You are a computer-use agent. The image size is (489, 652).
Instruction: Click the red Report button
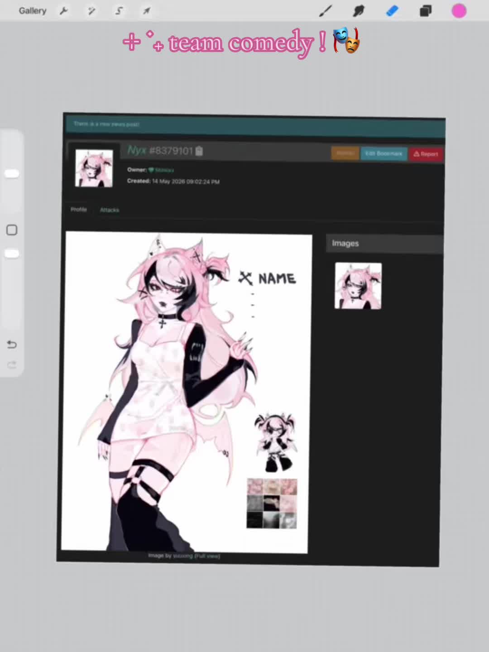coord(426,154)
